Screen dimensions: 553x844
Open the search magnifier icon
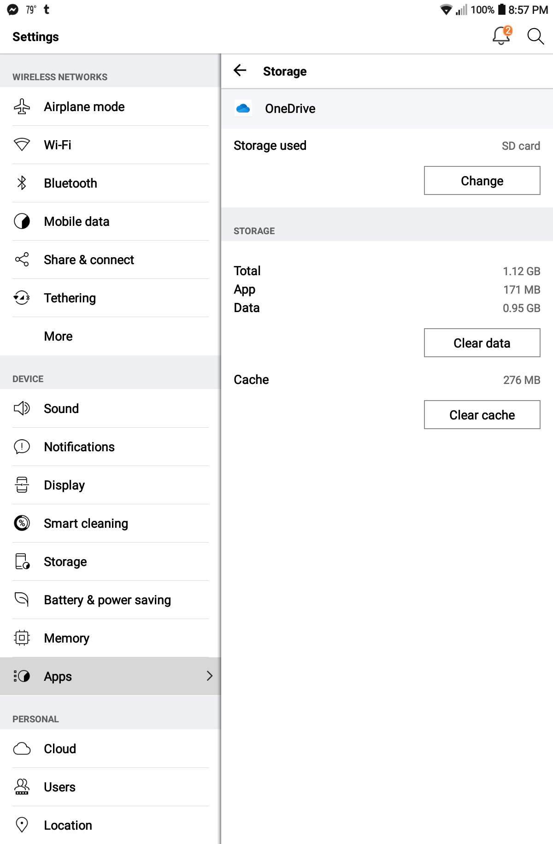point(535,36)
